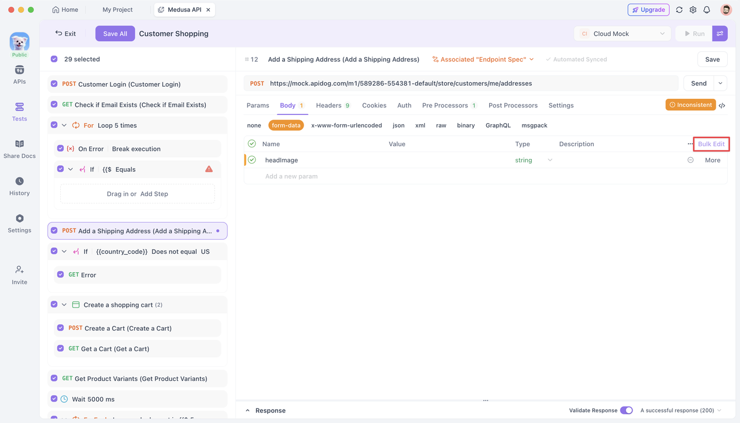Switch to the Headers tab
This screenshot has width=740, height=423.
click(x=332, y=105)
